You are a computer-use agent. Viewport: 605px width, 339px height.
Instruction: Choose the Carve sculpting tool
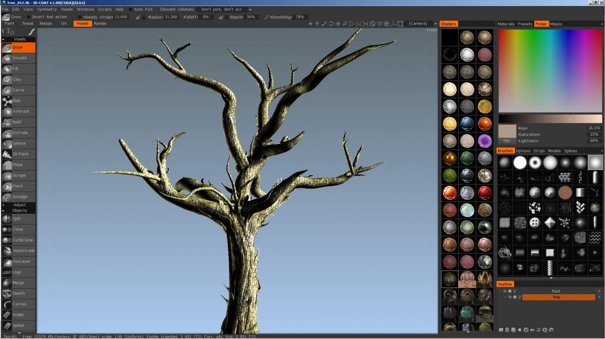19,90
